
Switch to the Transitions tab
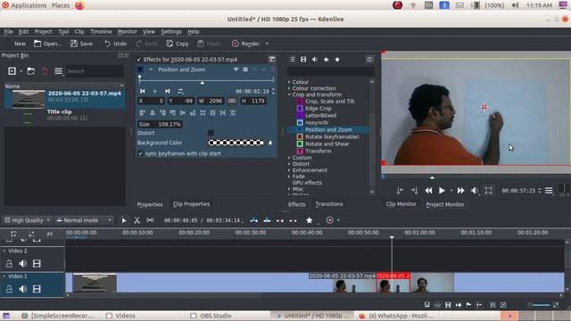click(x=329, y=204)
